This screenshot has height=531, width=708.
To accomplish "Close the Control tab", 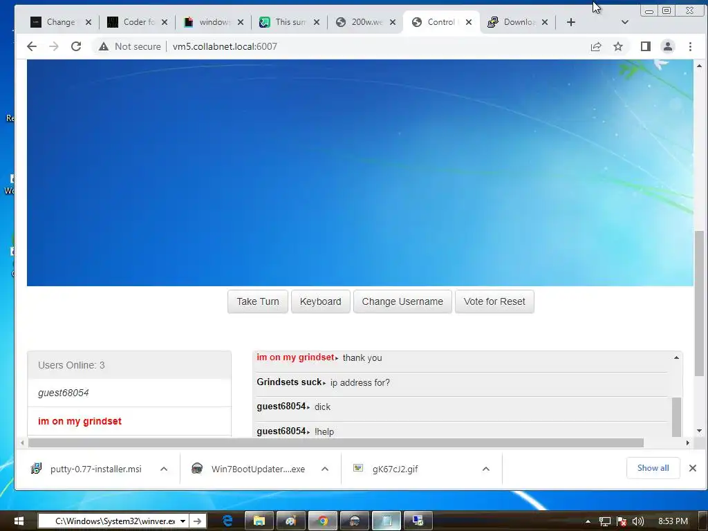I will 469,22.
